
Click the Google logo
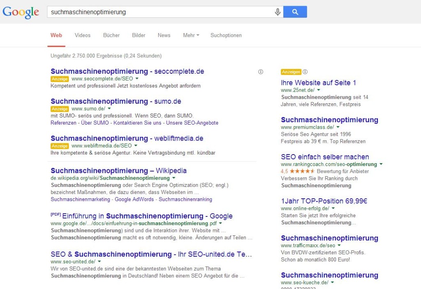click(x=21, y=12)
